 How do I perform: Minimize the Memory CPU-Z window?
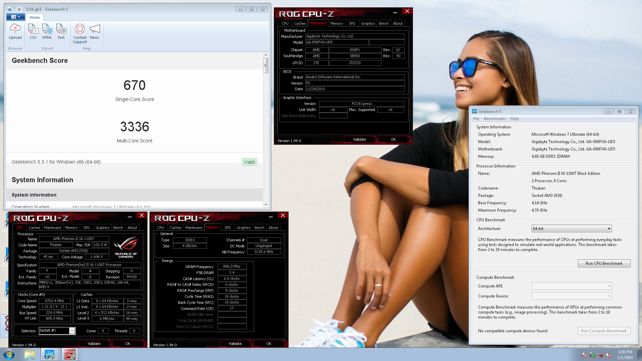point(271,217)
